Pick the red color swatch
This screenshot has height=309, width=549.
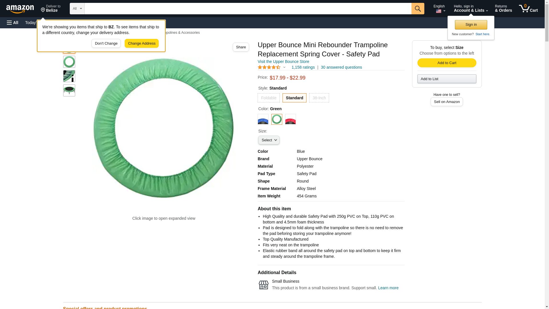click(290, 119)
